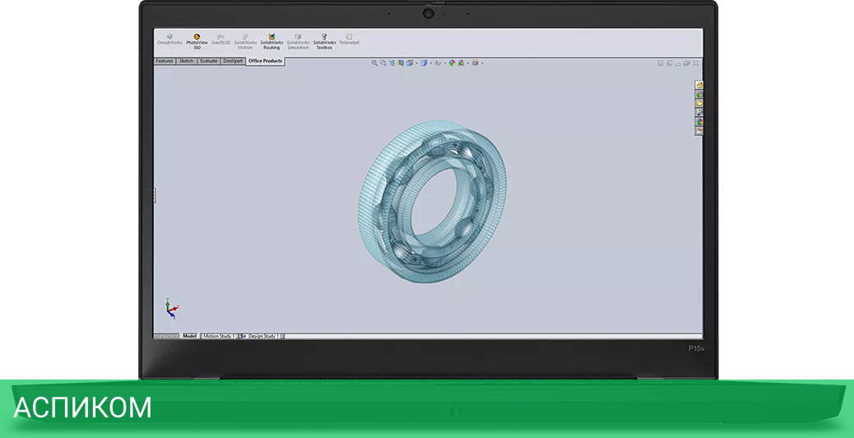854x438 pixels.
Task: Open Appearances task pane tab on right
Action: point(699,122)
